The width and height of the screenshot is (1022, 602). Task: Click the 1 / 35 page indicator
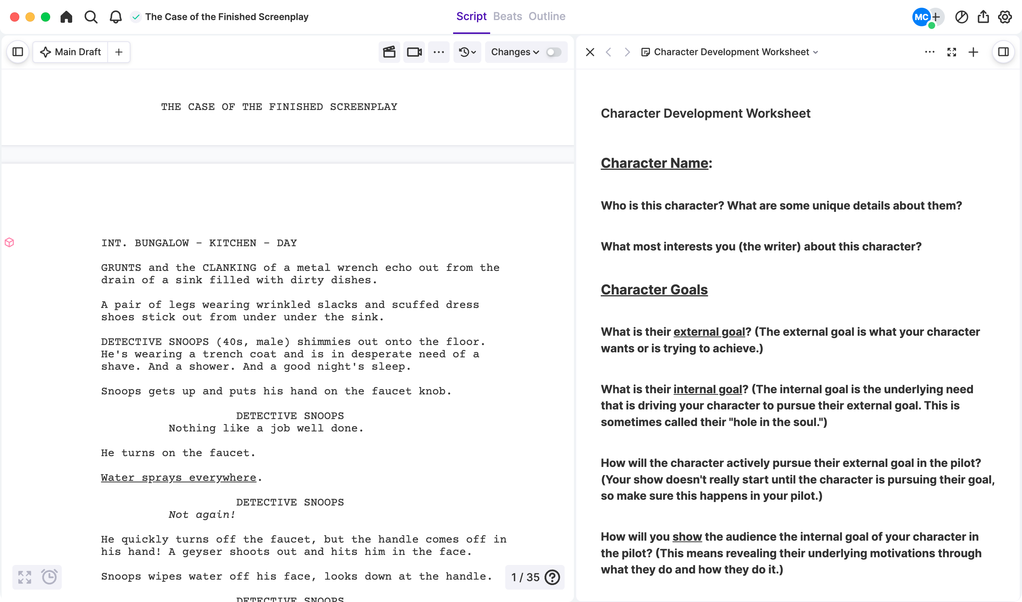click(x=525, y=577)
